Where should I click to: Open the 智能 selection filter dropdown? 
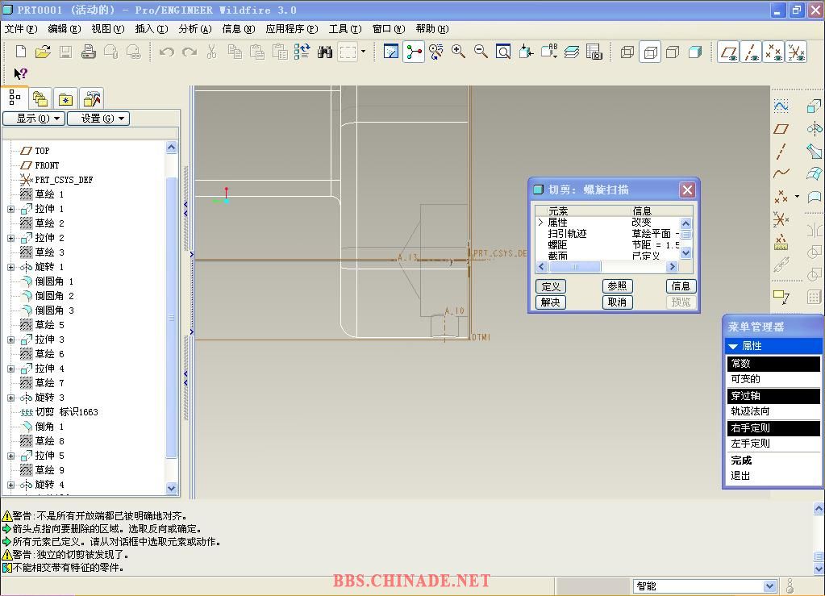[x=769, y=586]
